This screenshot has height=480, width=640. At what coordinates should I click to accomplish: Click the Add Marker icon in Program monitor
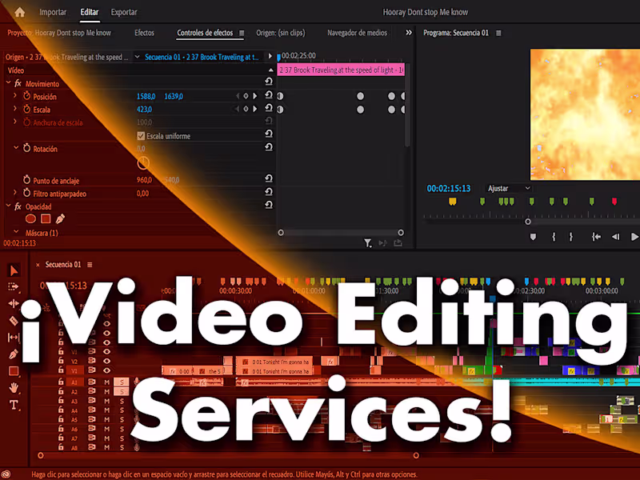(533, 235)
